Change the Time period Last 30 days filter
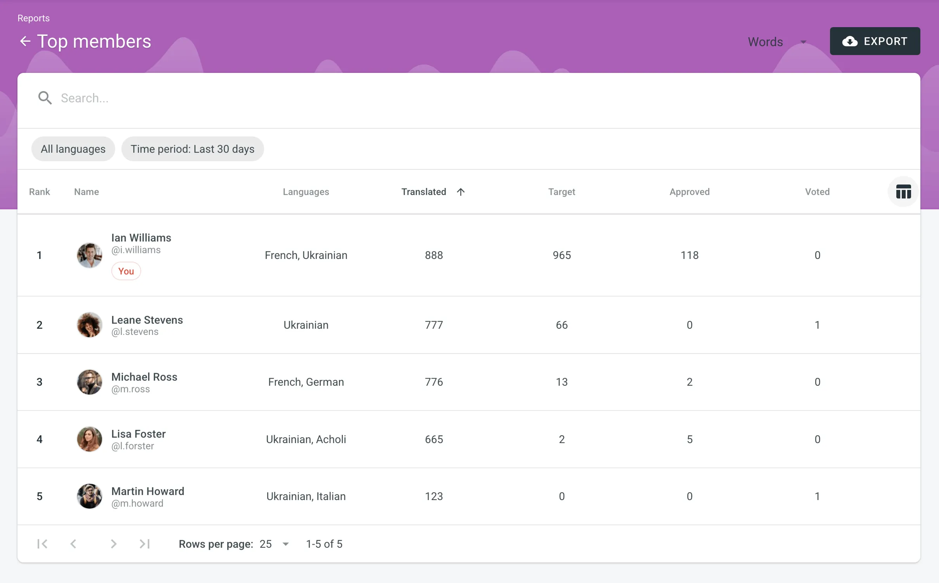Image resolution: width=939 pixels, height=583 pixels. click(x=192, y=149)
